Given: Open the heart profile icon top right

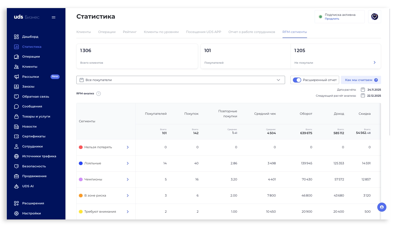Looking at the screenshot, I should (x=374, y=17).
